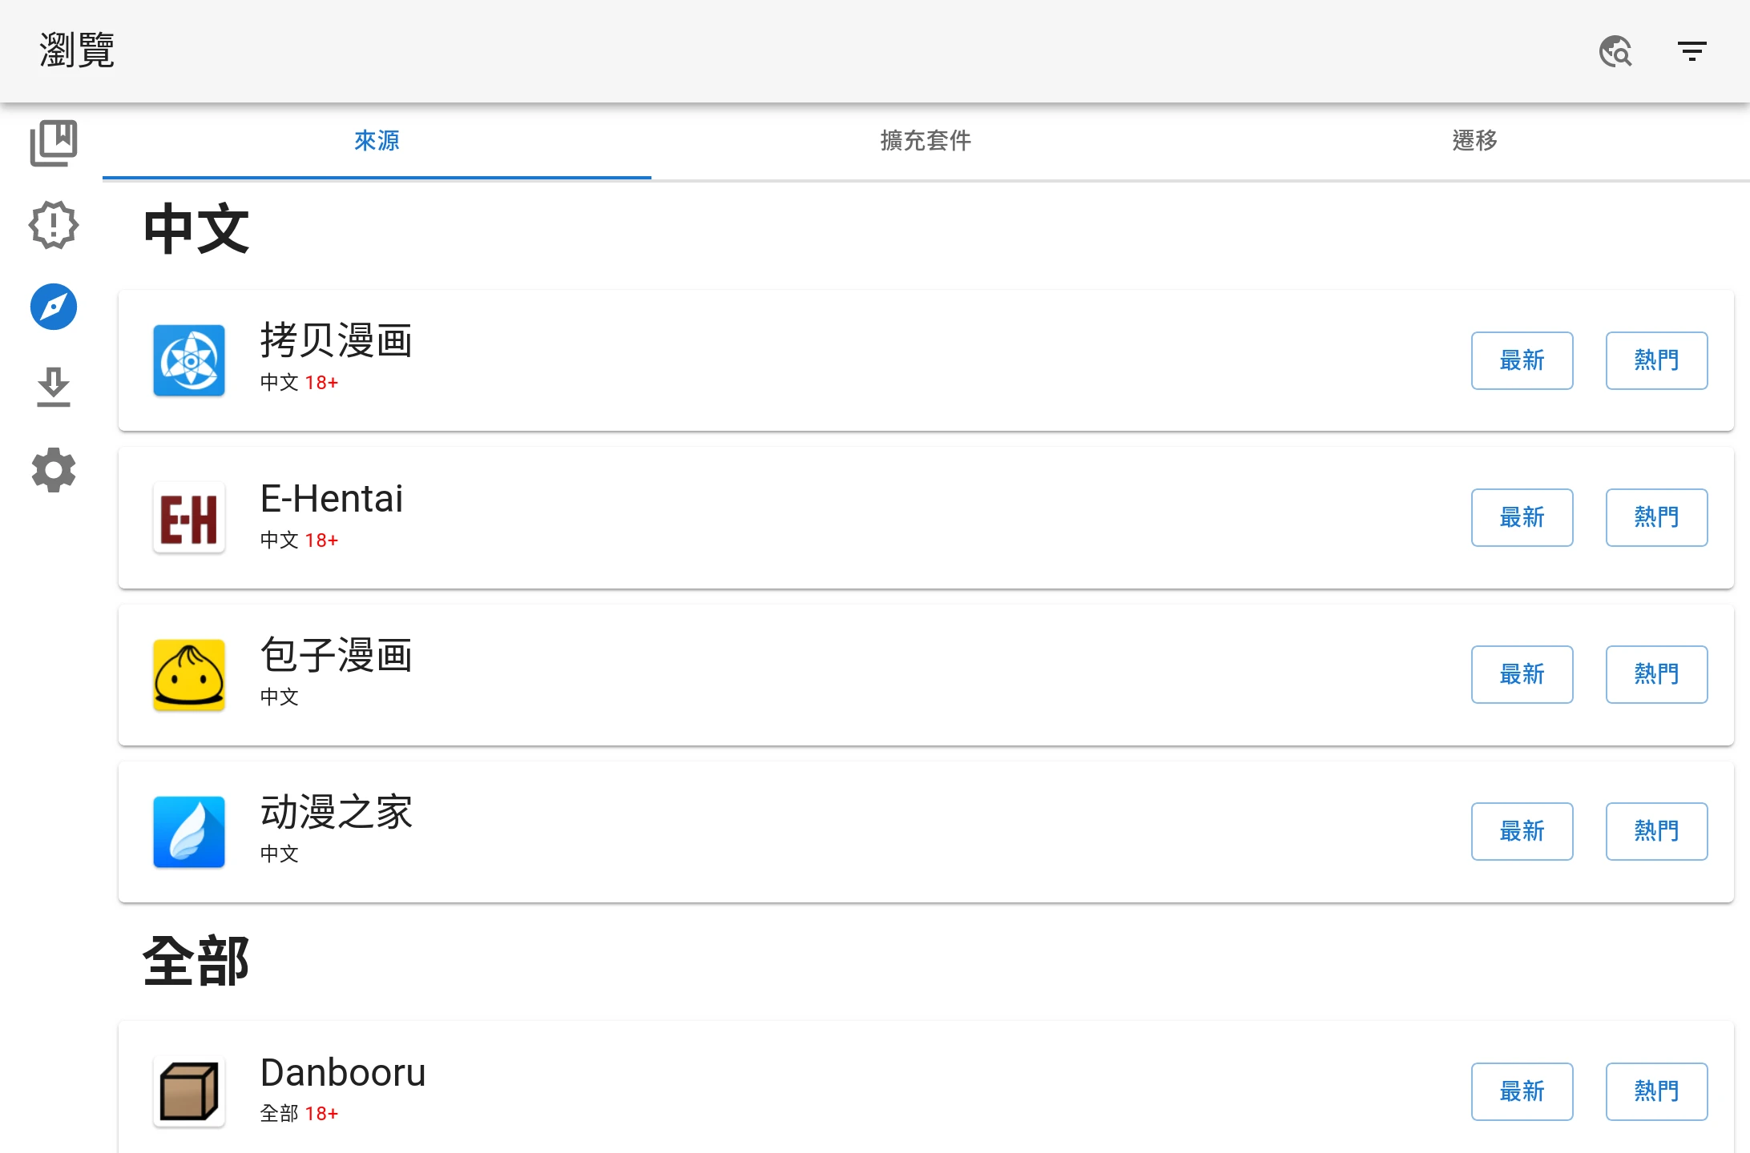The height and width of the screenshot is (1153, 1750).
Task: Show 最新 for 包子漫画
Action: tap(1522, 675)
